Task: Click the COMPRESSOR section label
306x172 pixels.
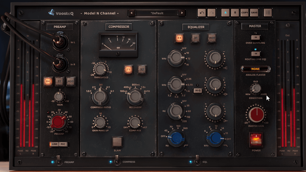Action: tap(119, 27)
